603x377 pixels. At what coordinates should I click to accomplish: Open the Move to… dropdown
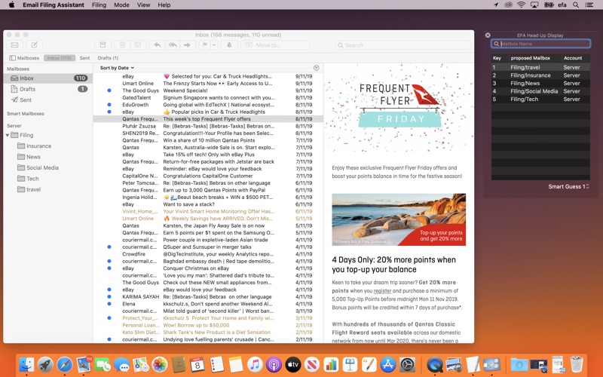pyautogui.click(x=275, y=45)
